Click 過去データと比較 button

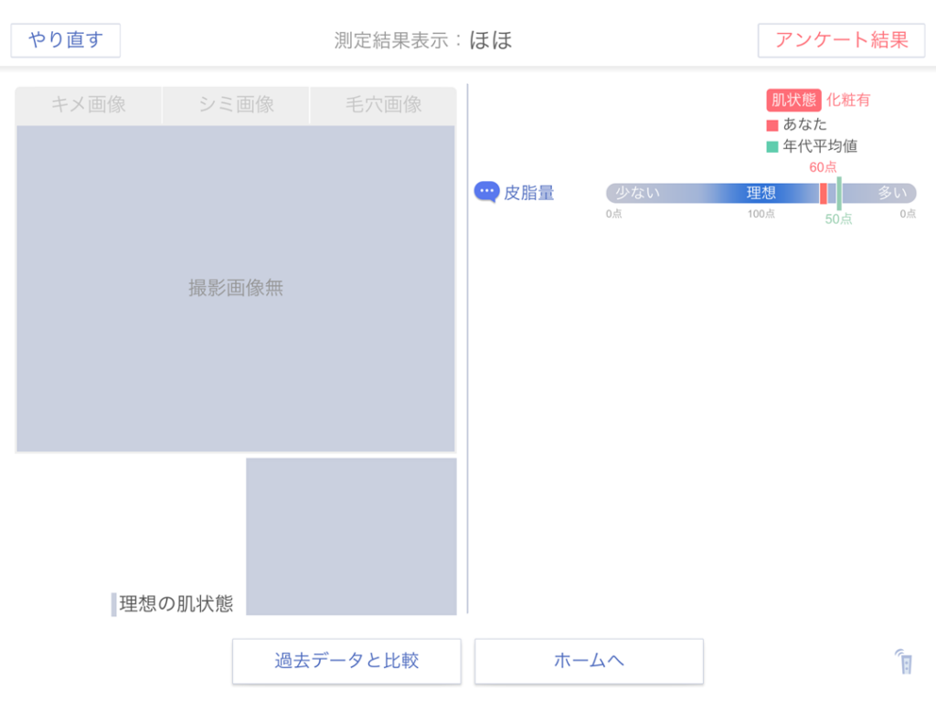[346, 661]
